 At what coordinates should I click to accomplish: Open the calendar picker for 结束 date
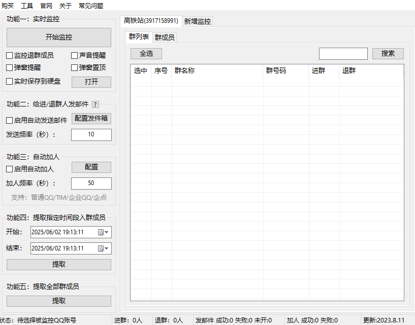[x=101, y=248]
